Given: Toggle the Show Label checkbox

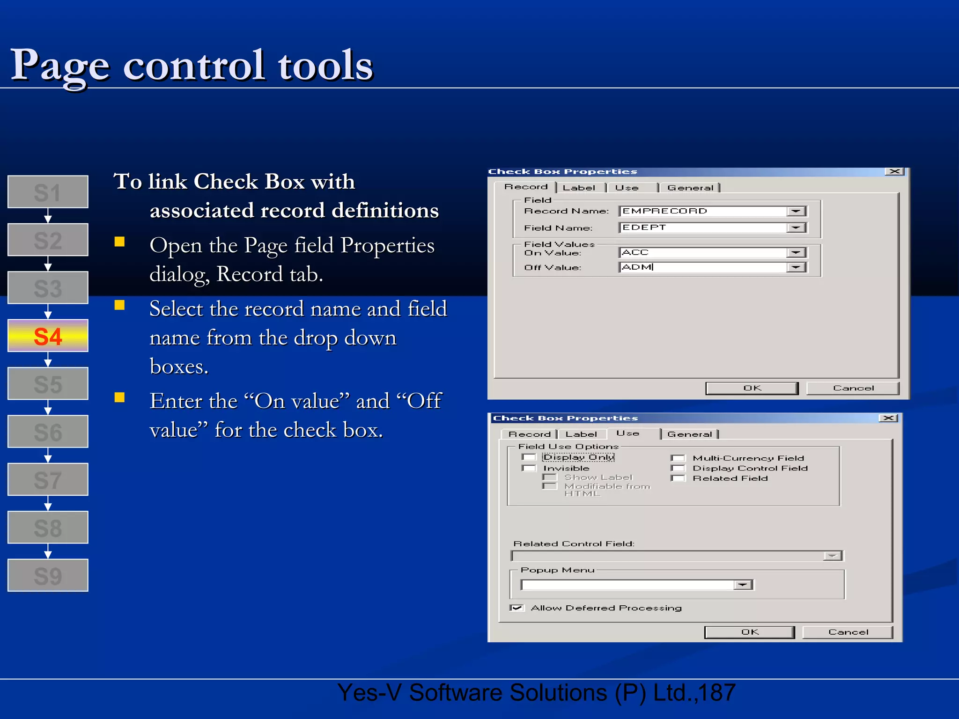Looking at the screenshot, I should (x=550, y=477).
